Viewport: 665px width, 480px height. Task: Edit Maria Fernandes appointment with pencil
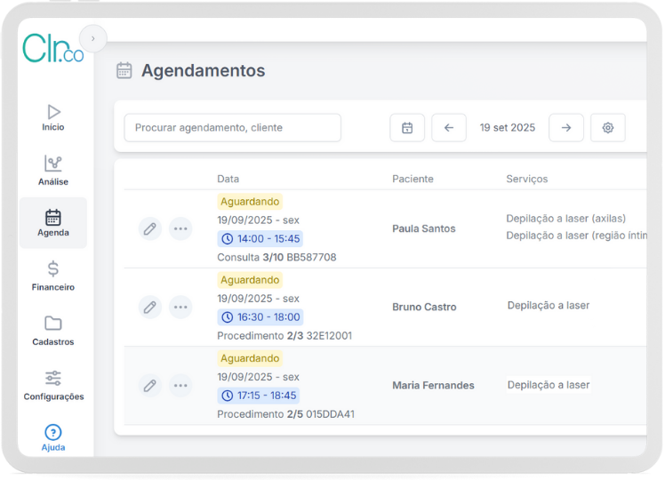pyautogui.click(x=149, y=386)
